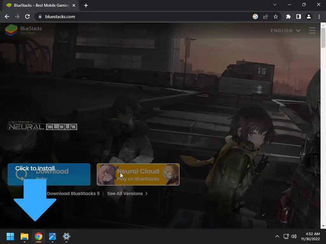Open the tab search chevron
326x244 pixels.
(x=275, y=4)
